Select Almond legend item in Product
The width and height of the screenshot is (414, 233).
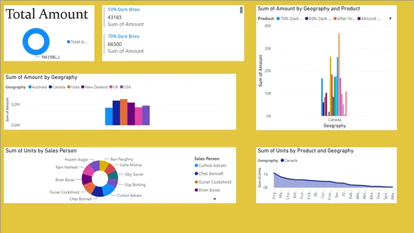click(x=369, y=19)
